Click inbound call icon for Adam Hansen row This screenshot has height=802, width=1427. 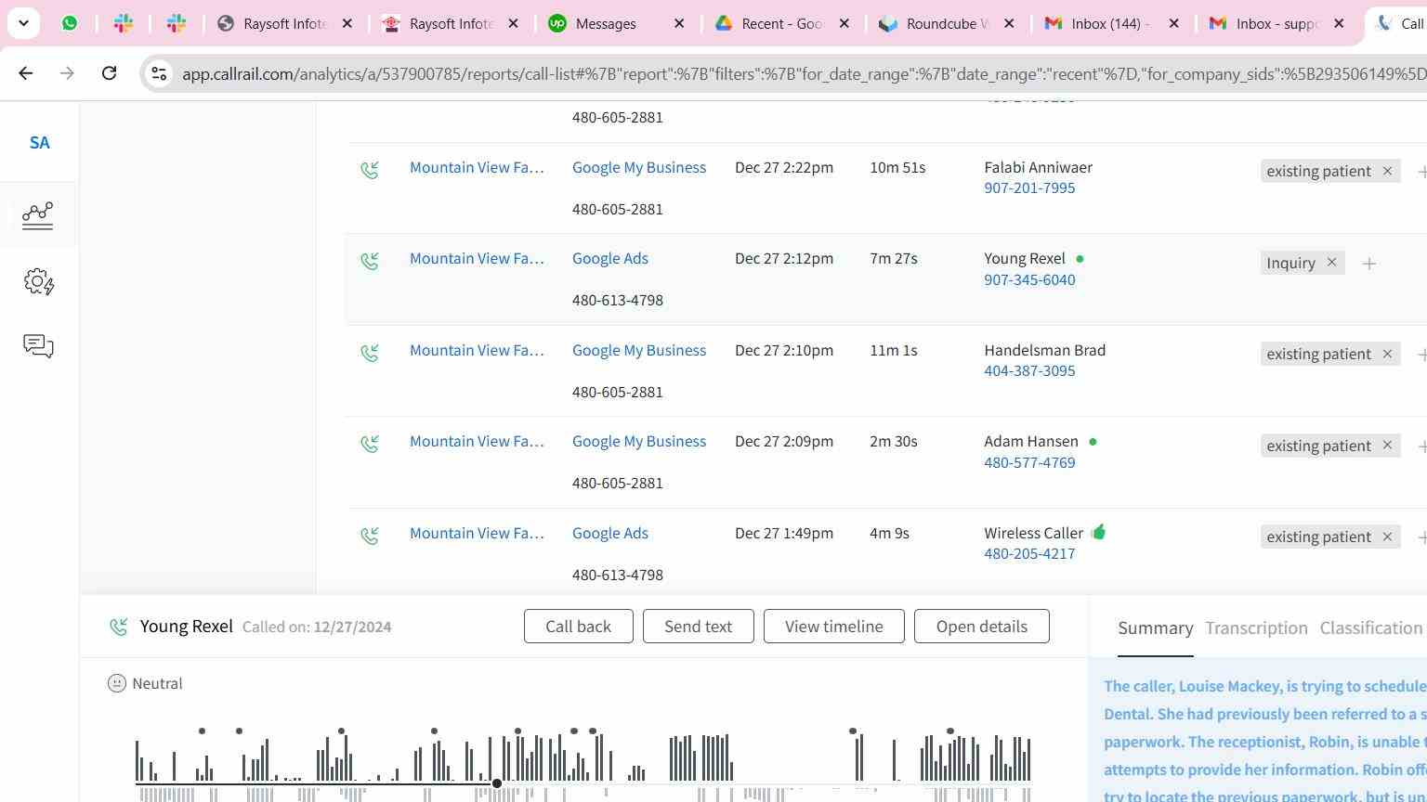pyautogui.click(x=370, y=444)
